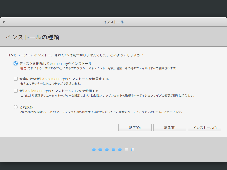The image size is (227, 170).
Task: Enable LVM for the new elementary installation
Action: point(16,91)
